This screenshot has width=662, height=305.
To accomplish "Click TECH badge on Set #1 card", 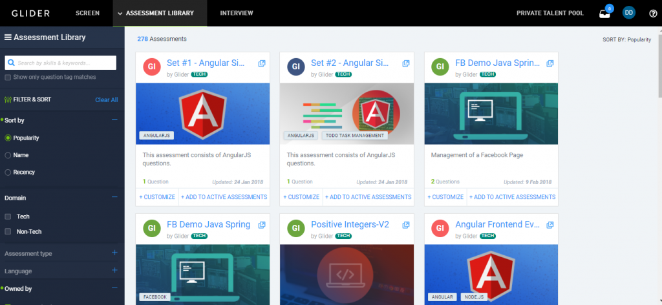I will click(199, 74).
